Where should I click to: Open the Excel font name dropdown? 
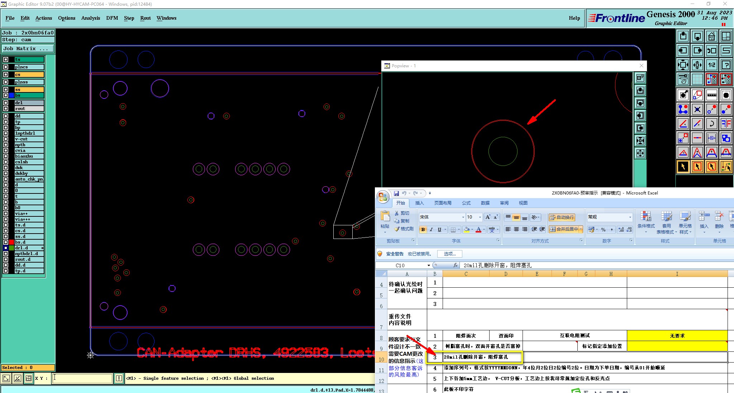463,217
